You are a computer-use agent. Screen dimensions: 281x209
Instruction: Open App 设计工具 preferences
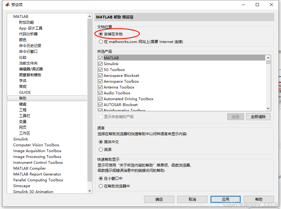31,28
